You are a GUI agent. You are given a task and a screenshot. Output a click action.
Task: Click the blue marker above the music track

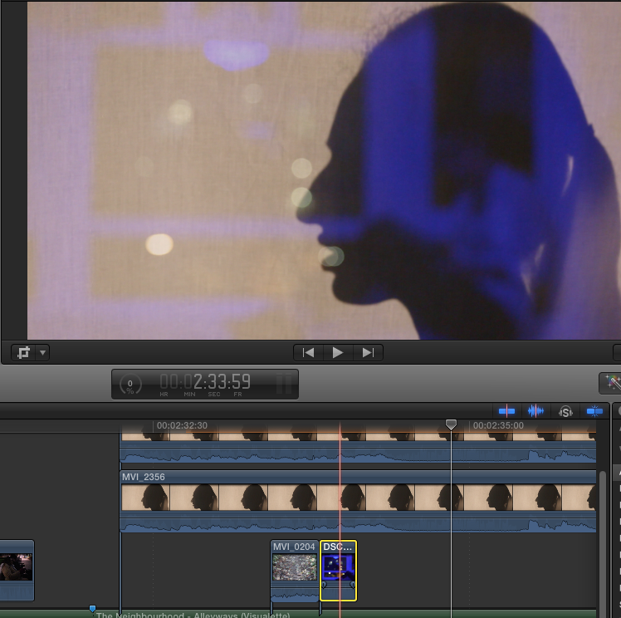click(x=92, y=609)
